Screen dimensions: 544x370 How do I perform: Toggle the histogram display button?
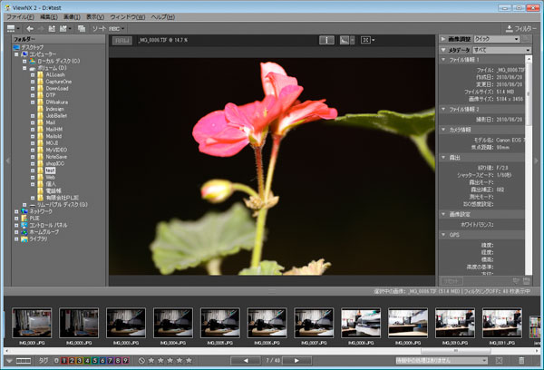tap(345, 40)
